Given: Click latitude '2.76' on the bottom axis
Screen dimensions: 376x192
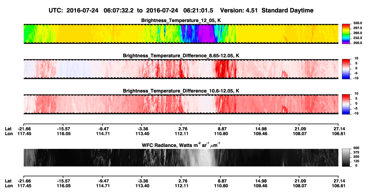Looking at the screenshot, I should [x=182, y=181].
